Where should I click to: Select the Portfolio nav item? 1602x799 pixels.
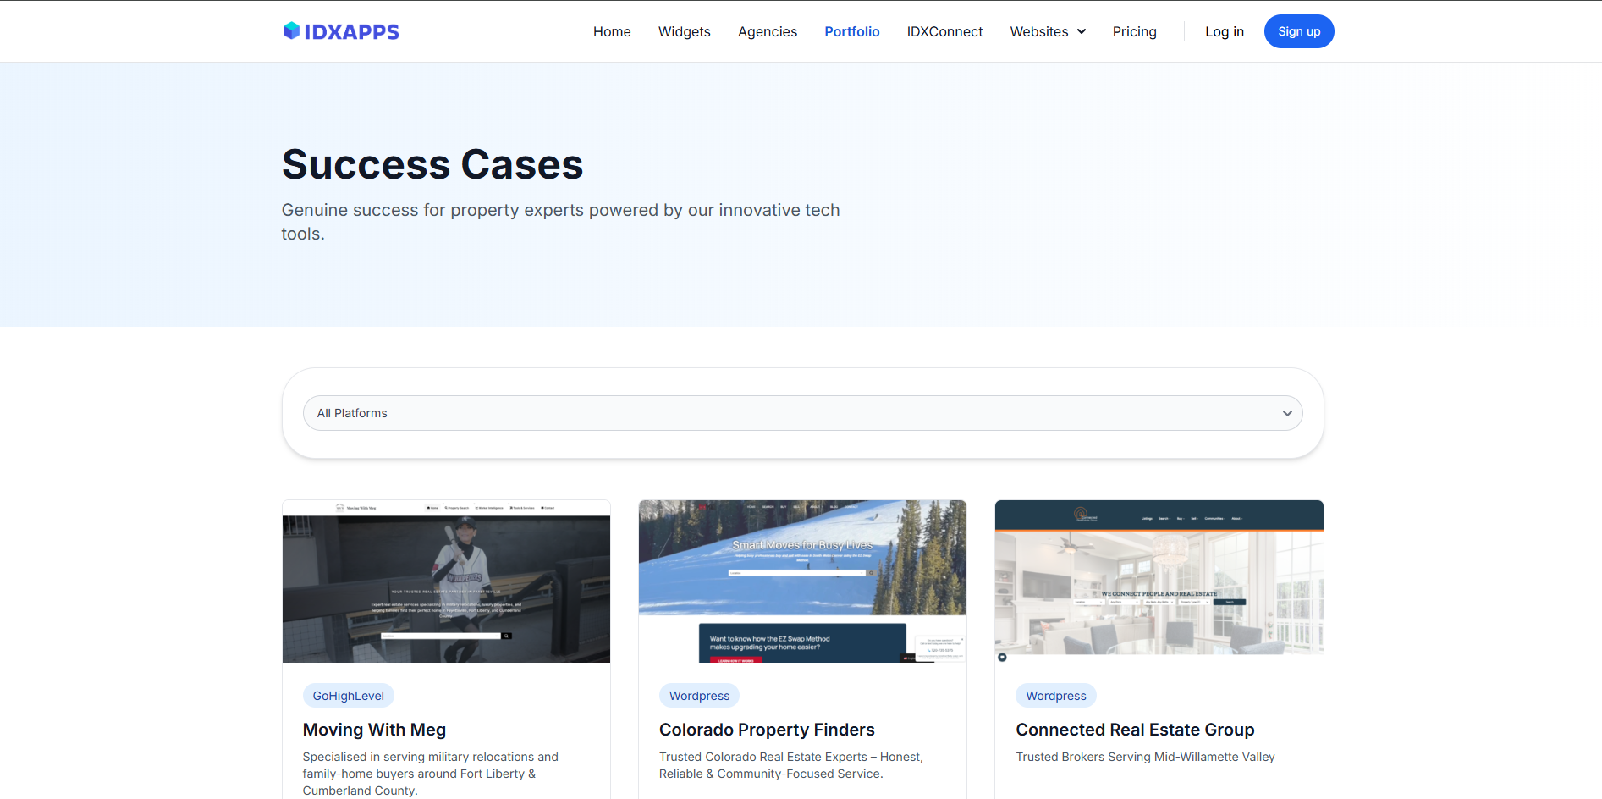[x=852, y=31]
